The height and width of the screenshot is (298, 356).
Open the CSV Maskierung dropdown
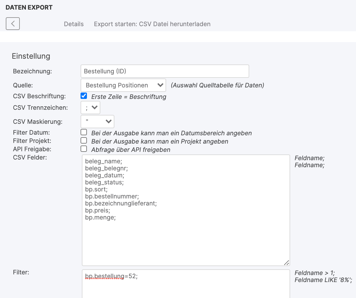(97, 121)
